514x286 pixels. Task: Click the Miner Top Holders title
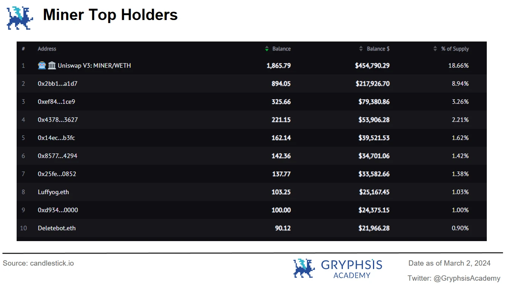110,15
